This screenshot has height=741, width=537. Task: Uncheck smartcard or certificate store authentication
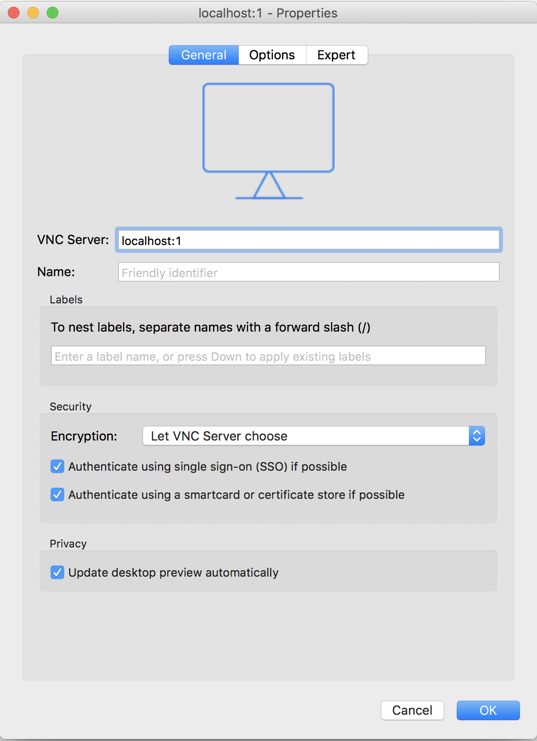[x=57, y=495]
